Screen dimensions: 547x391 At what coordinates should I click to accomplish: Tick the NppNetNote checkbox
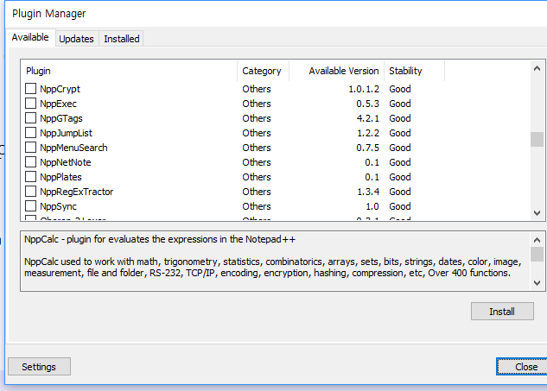[x=31, y=161]
